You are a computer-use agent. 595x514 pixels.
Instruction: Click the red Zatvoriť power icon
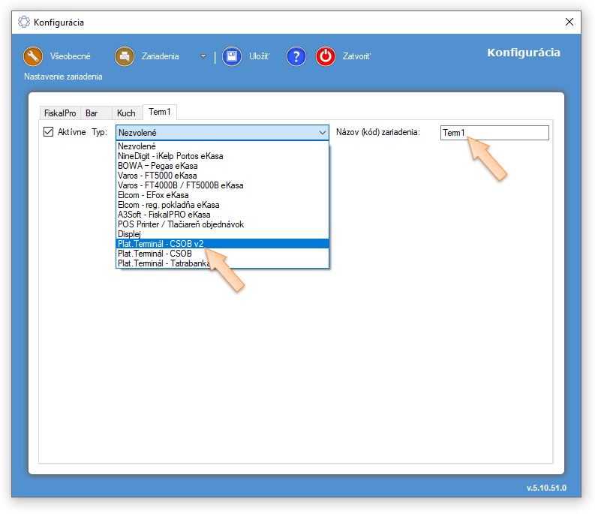[x=325, y=57]
